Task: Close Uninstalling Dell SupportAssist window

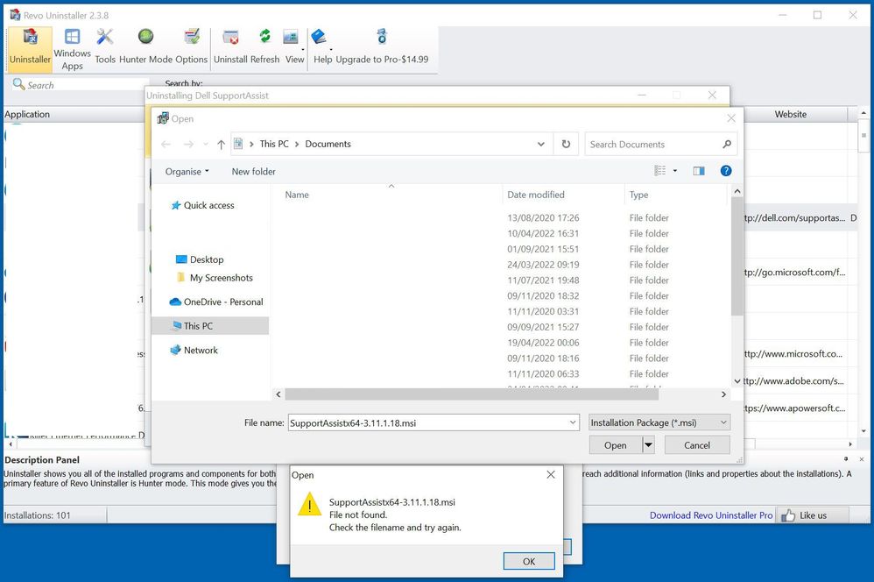Action: pyautogui.click(x=712, y=95)
